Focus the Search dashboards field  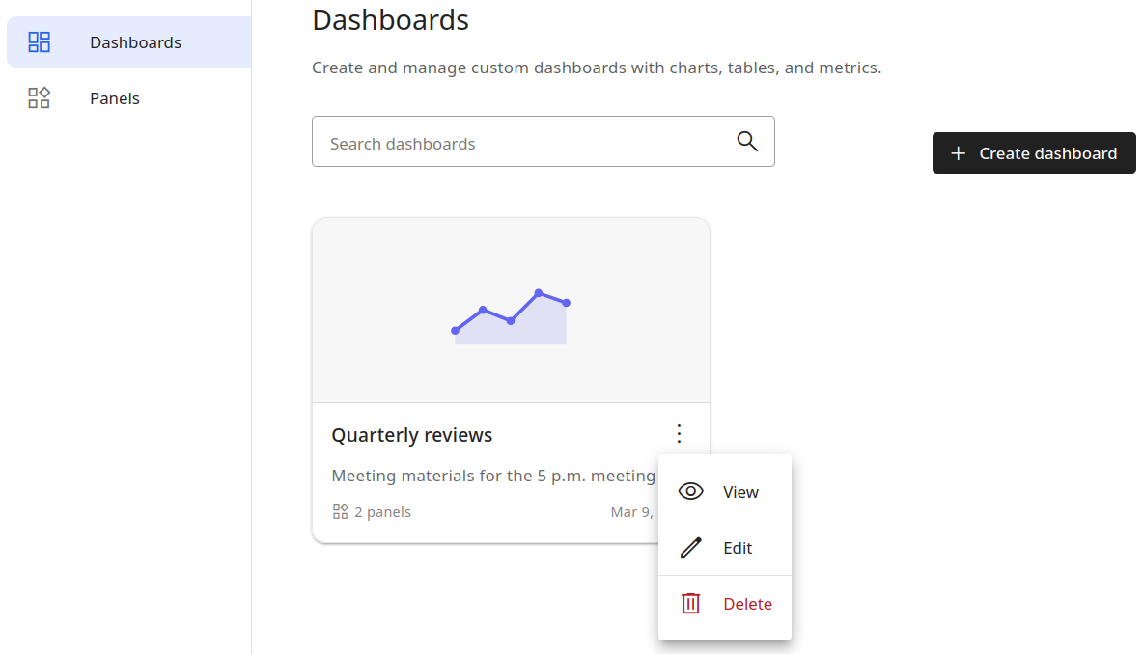coord(521,143)
